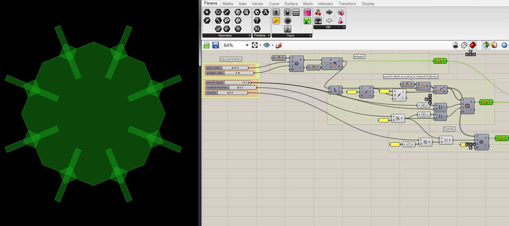Image resolution: width=509 pixels, height=226 pixels.
Task: Toggle shaded red preview mode
Action: point(473,45)
